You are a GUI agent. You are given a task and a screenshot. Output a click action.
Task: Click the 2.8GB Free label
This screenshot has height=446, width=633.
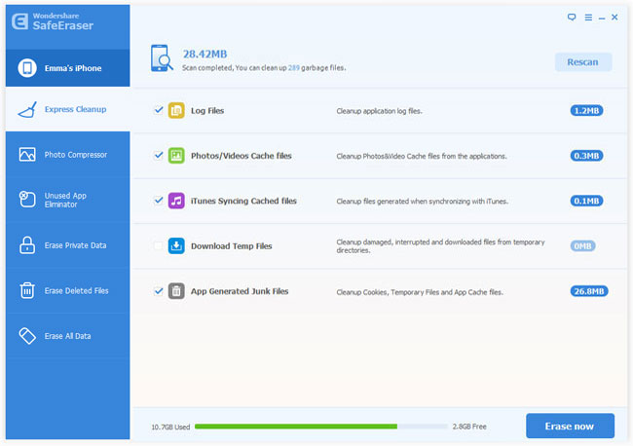coord(469,427)
